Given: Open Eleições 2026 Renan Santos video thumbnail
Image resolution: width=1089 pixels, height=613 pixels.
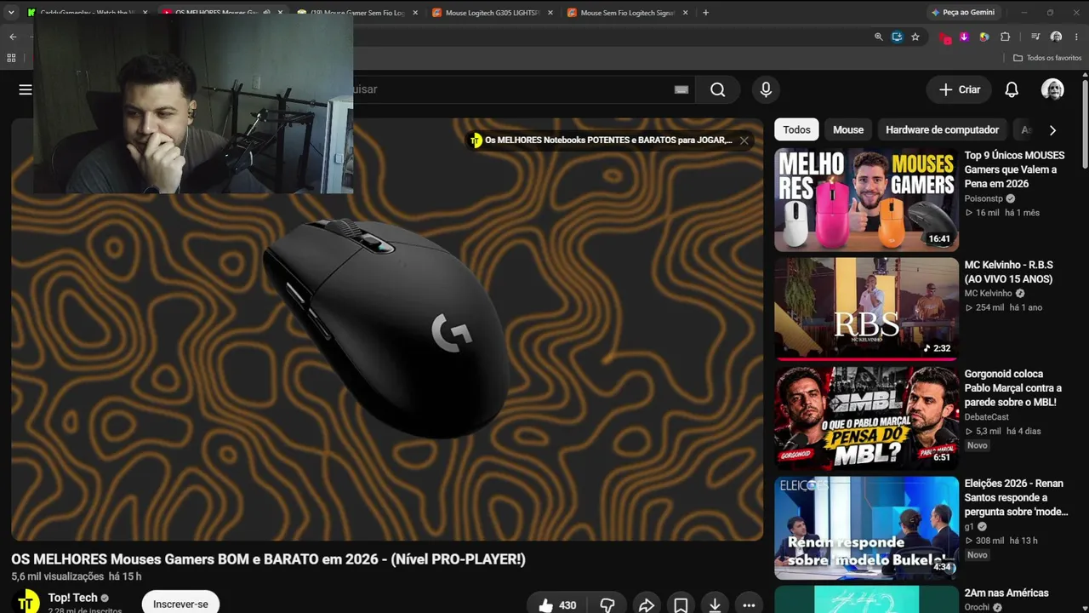Looking at the screenshot, I should coord(866,528).
